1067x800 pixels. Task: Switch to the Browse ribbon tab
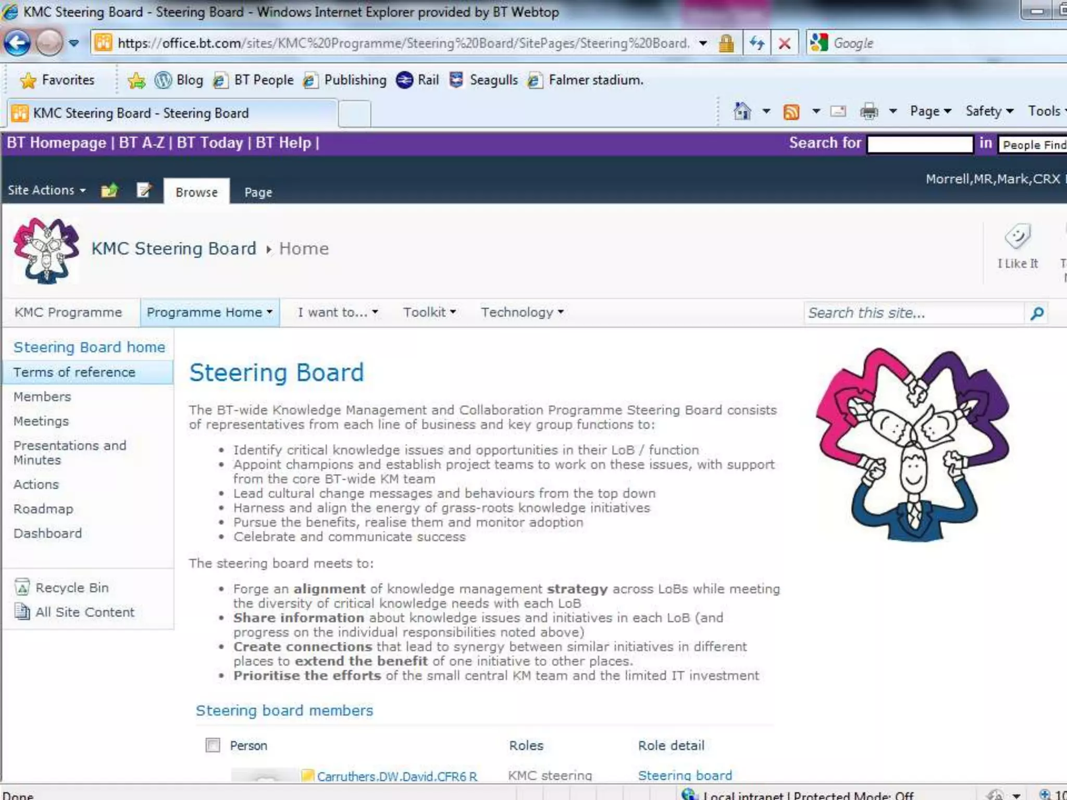(x=196, y=192)
